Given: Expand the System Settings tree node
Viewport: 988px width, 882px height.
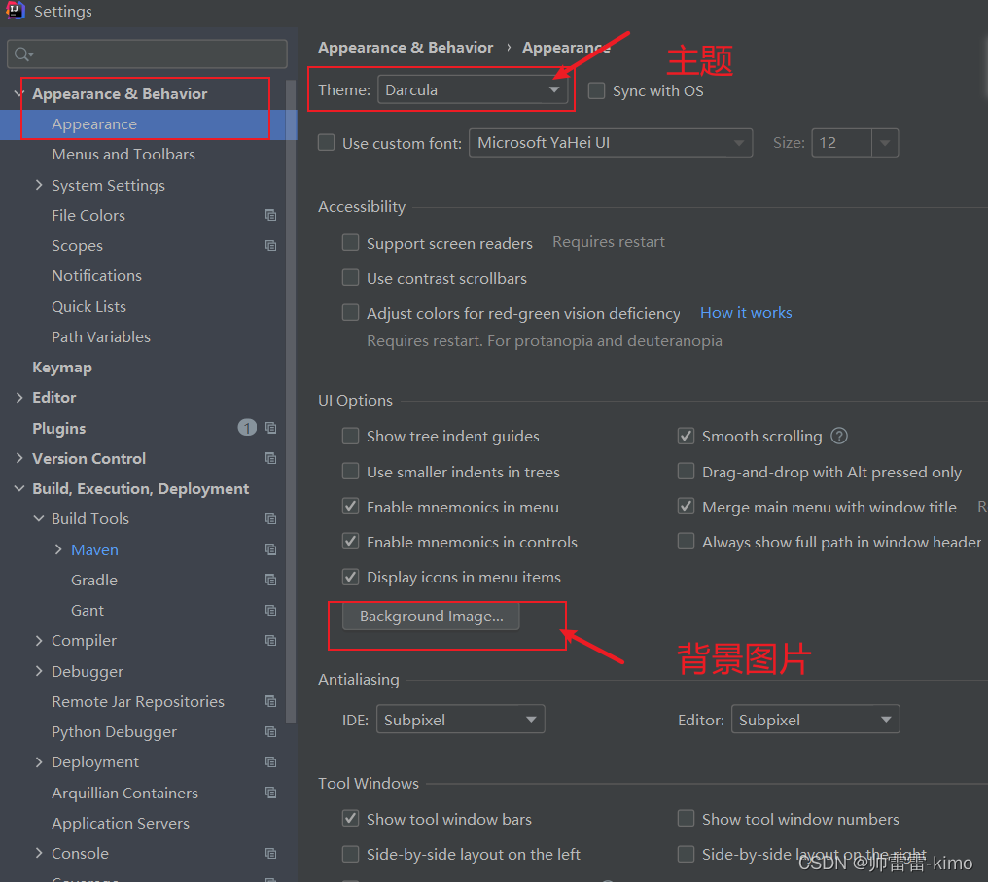Looking at the screenshot, I should (x=39, y=185).
